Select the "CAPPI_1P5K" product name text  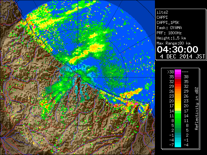click(x=168, y=23)
